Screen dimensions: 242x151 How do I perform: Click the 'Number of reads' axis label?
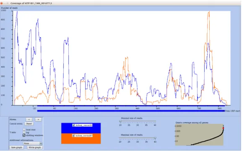pos(9,8)
